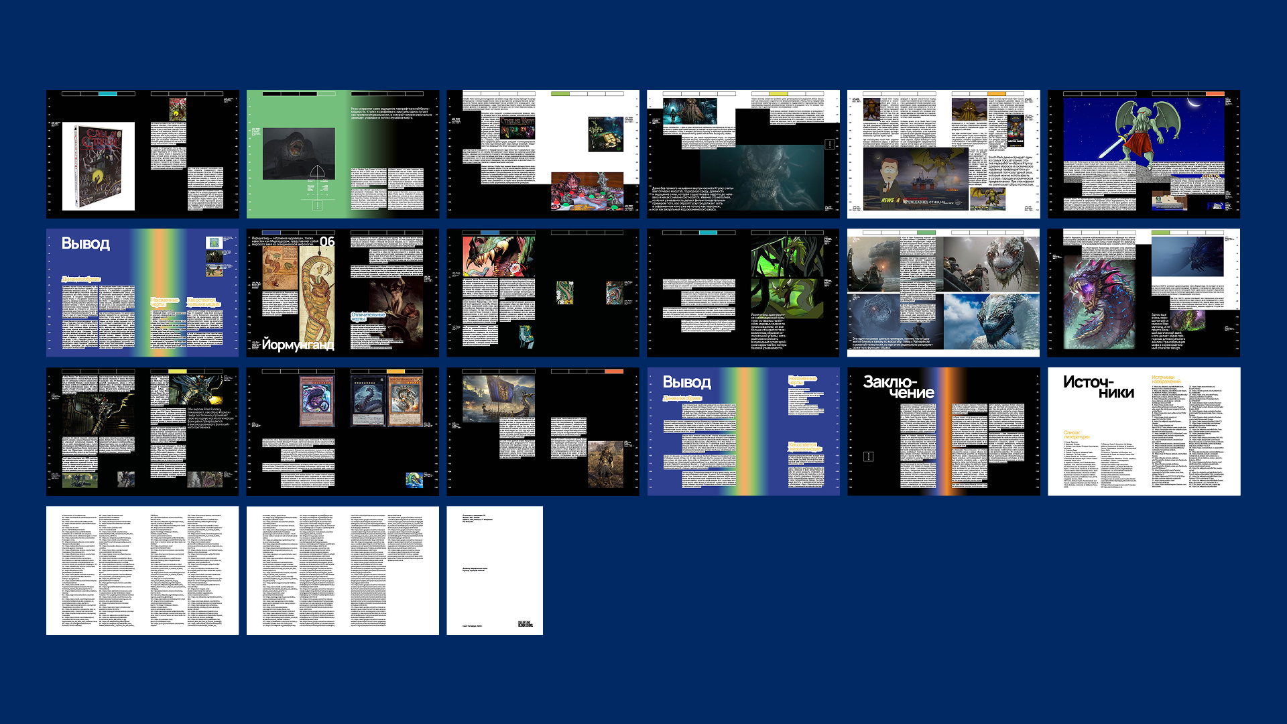Screen dimensions: 1287x724
Task: Click the square marker icon on Заключение spread
Action: pos(868,457)
